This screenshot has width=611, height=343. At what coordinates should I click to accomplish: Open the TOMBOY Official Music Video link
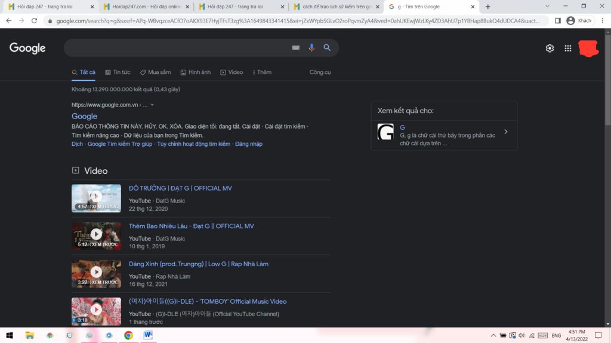(x=208, y=301)
